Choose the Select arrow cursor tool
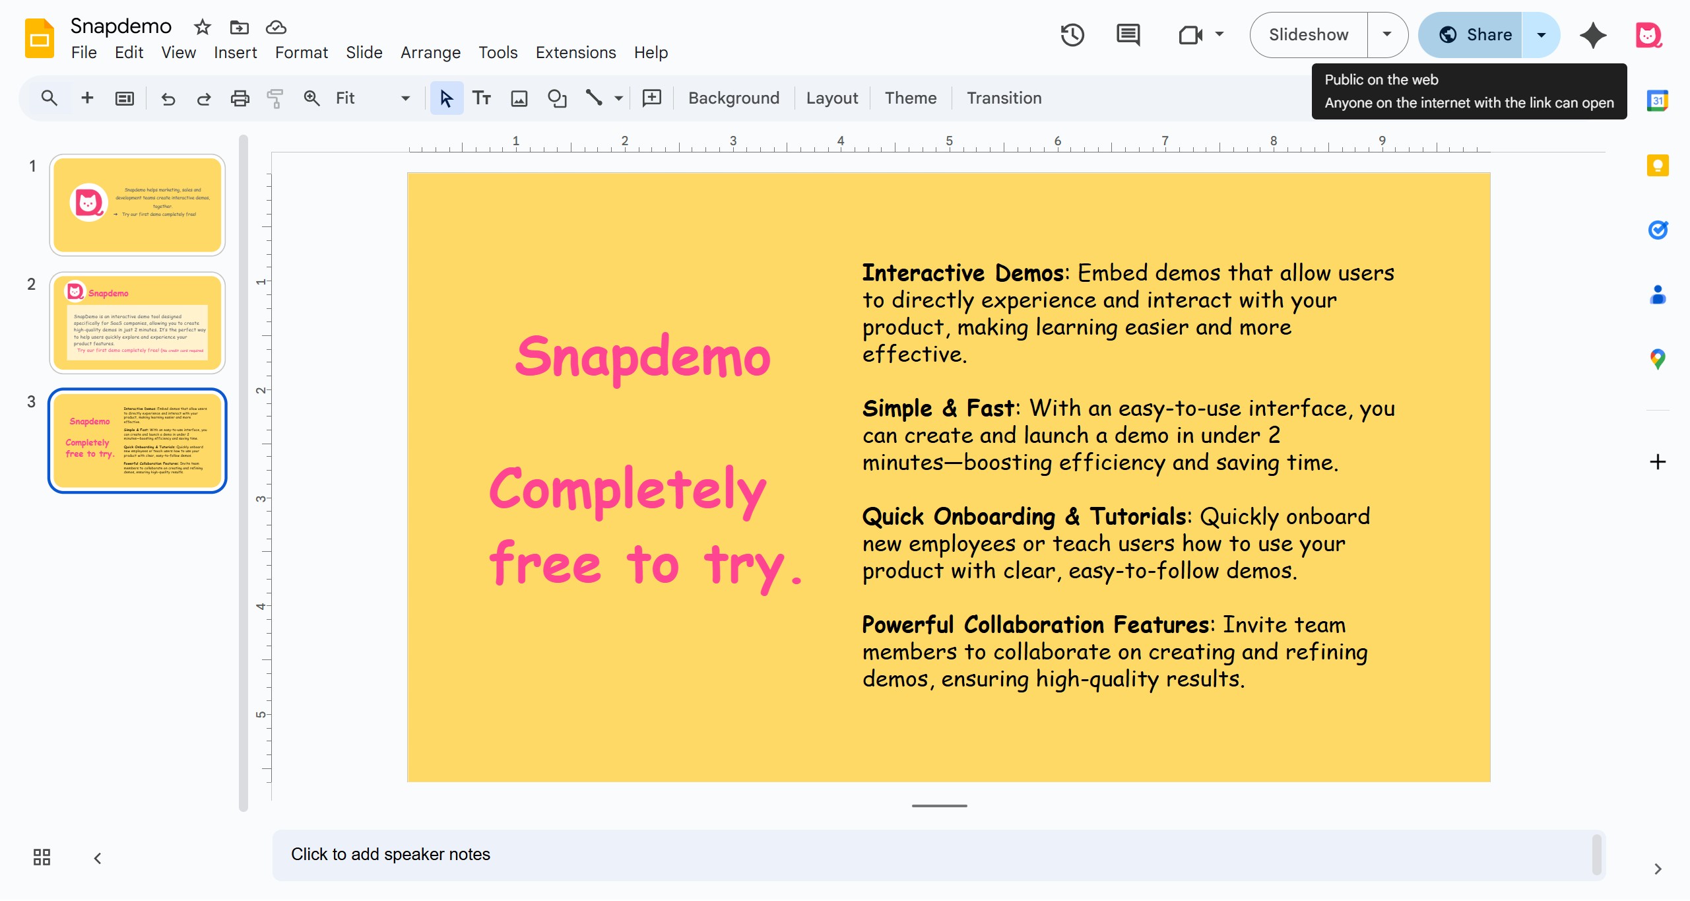Image resolution: width=1690 pixels, height=901 pixels. click(447, 98)
